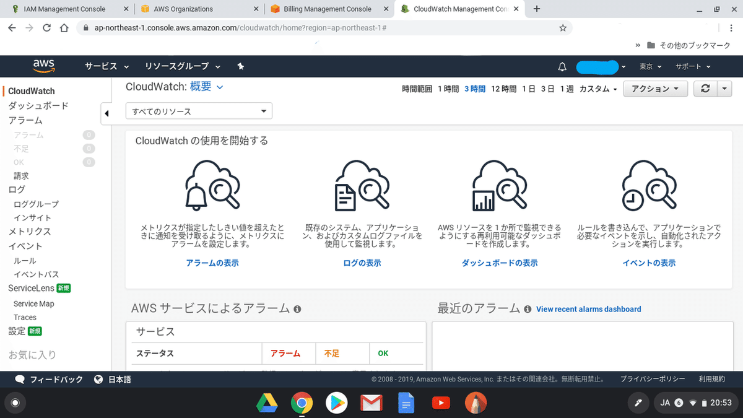The height and width of the screenshot is (418, 743).
Task: Select the 12時間 time range
Action: [x=503, y=89]
